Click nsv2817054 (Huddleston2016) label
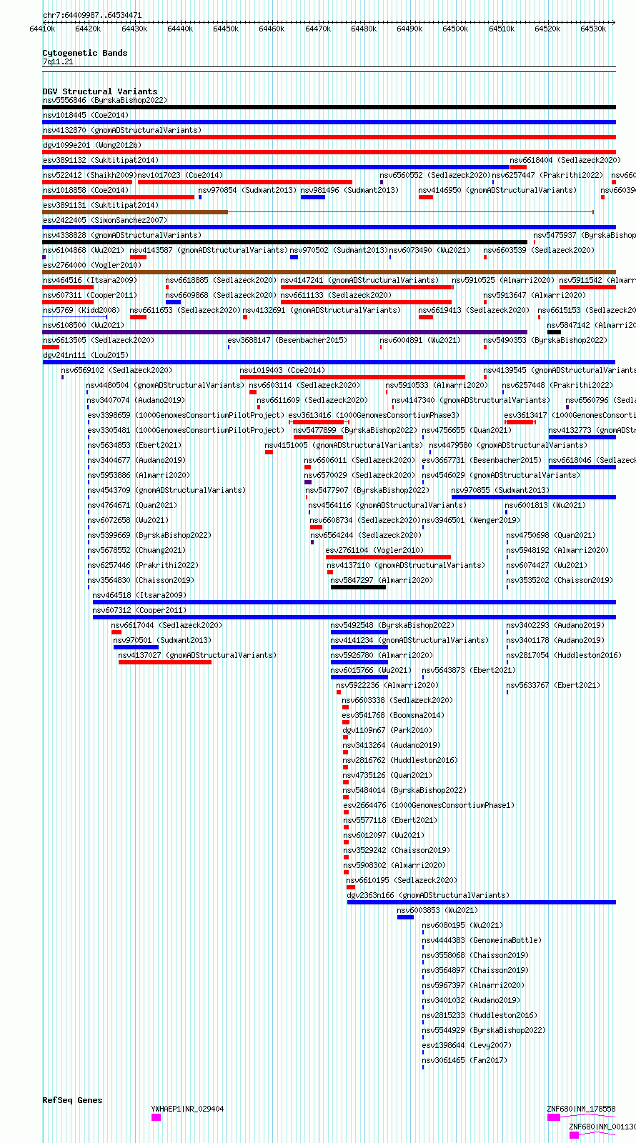The image size is (636, 1143). 564,655
